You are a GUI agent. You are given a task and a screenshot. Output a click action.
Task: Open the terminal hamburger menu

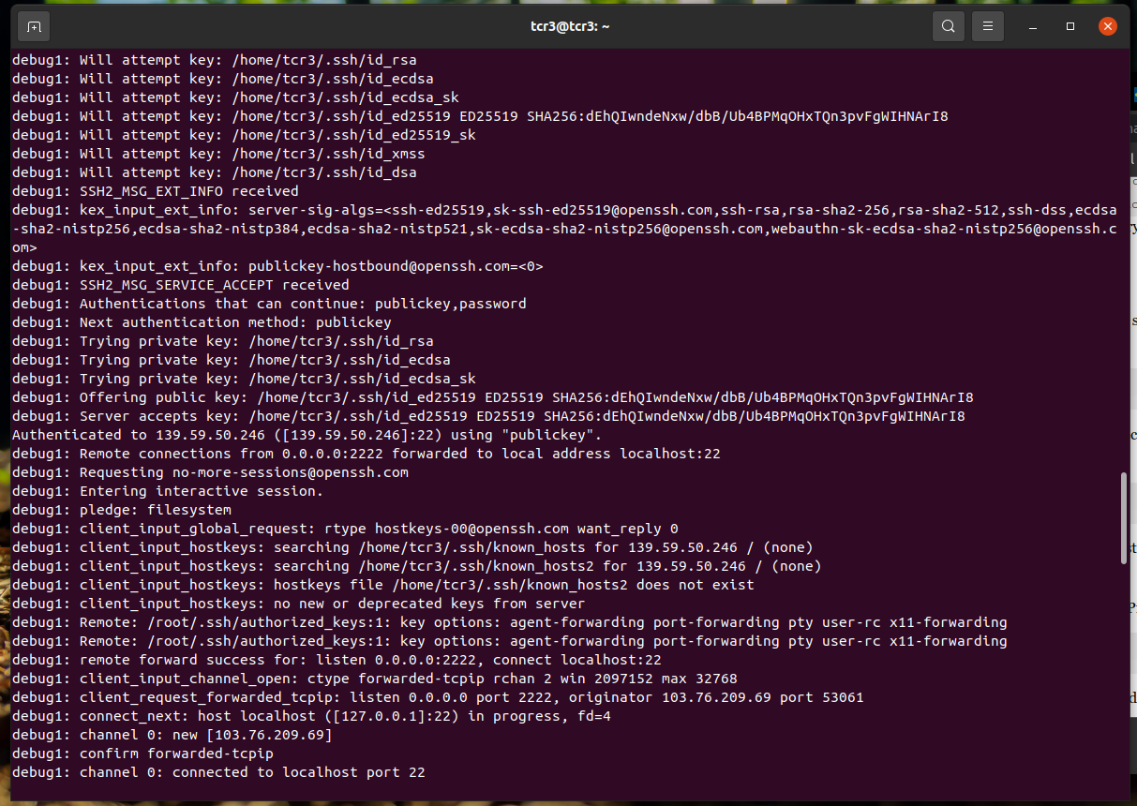point(987,25)
